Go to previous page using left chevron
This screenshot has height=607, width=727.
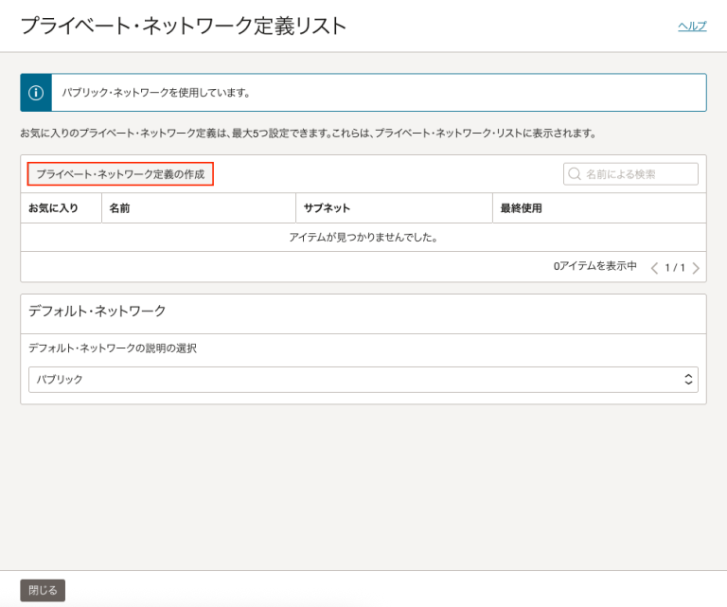click(654, 268)
